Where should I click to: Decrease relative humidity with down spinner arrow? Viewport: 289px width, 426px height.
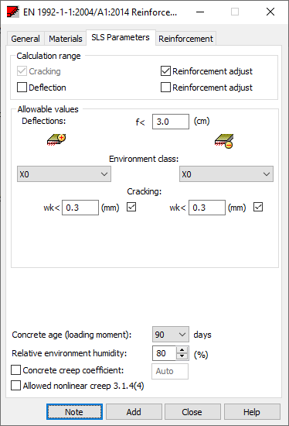pos(182,356)
